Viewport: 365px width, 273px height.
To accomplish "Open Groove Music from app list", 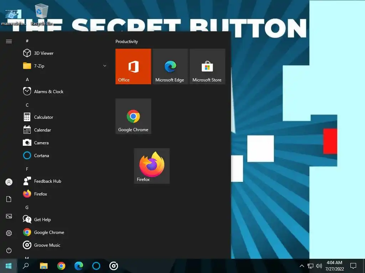I will [65, 245].
